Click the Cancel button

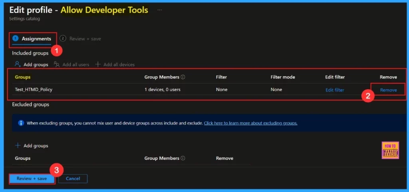point(73,179)
